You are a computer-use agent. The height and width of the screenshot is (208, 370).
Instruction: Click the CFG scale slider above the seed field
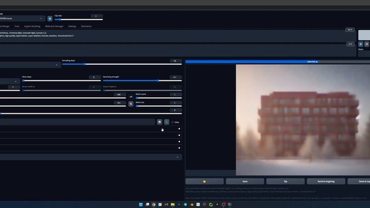(x=91, y=114)
